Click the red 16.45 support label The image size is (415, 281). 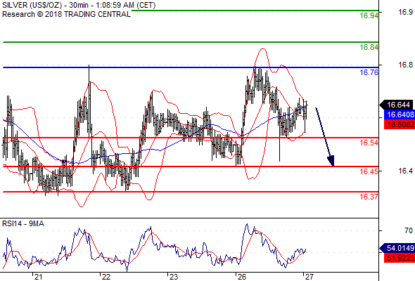(x=369, y=171)
